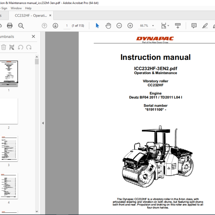This screenshot has height=215, width=215.
Task: Expand the fit page options dropdown
Action: 168,26
